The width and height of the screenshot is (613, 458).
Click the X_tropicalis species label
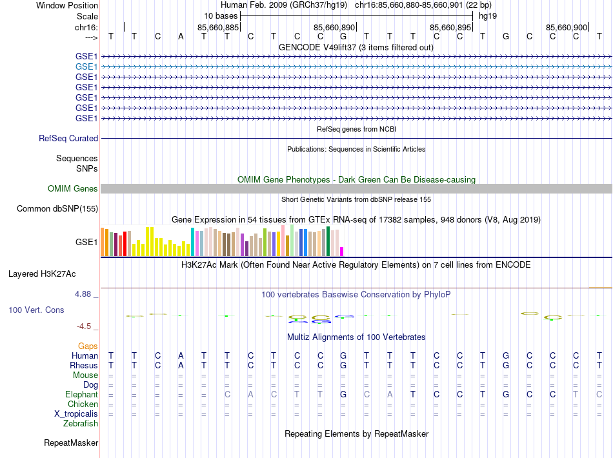point(76,414)
